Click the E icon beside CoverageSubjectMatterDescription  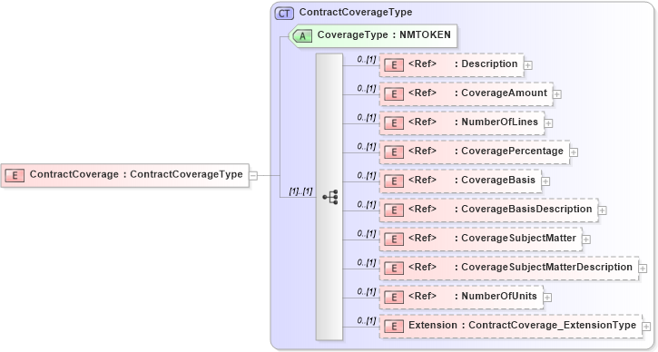(394, 269)
